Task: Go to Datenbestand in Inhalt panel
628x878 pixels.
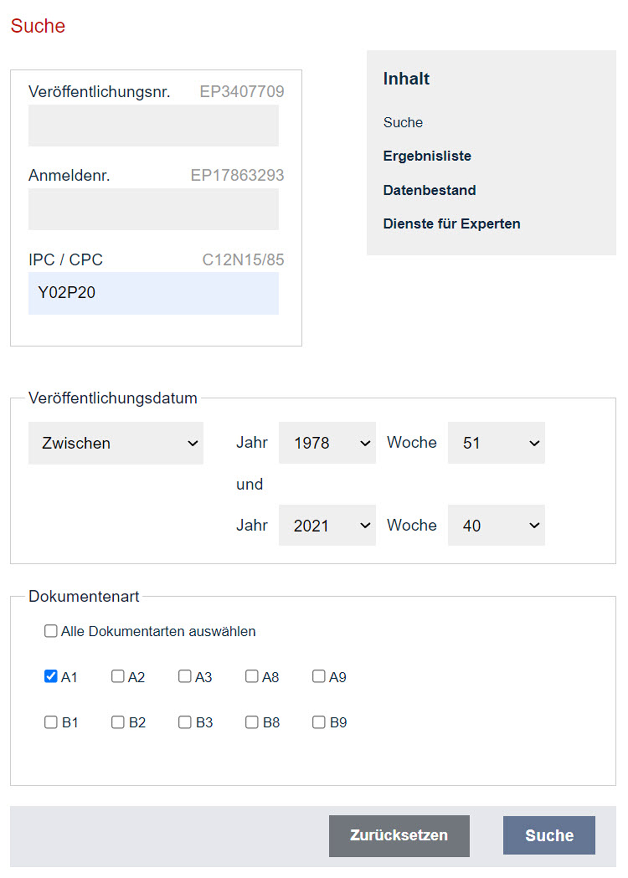Action: click(x=429, y=190)
